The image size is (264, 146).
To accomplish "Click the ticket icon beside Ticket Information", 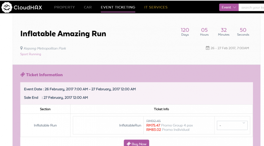I will (23, 75).
